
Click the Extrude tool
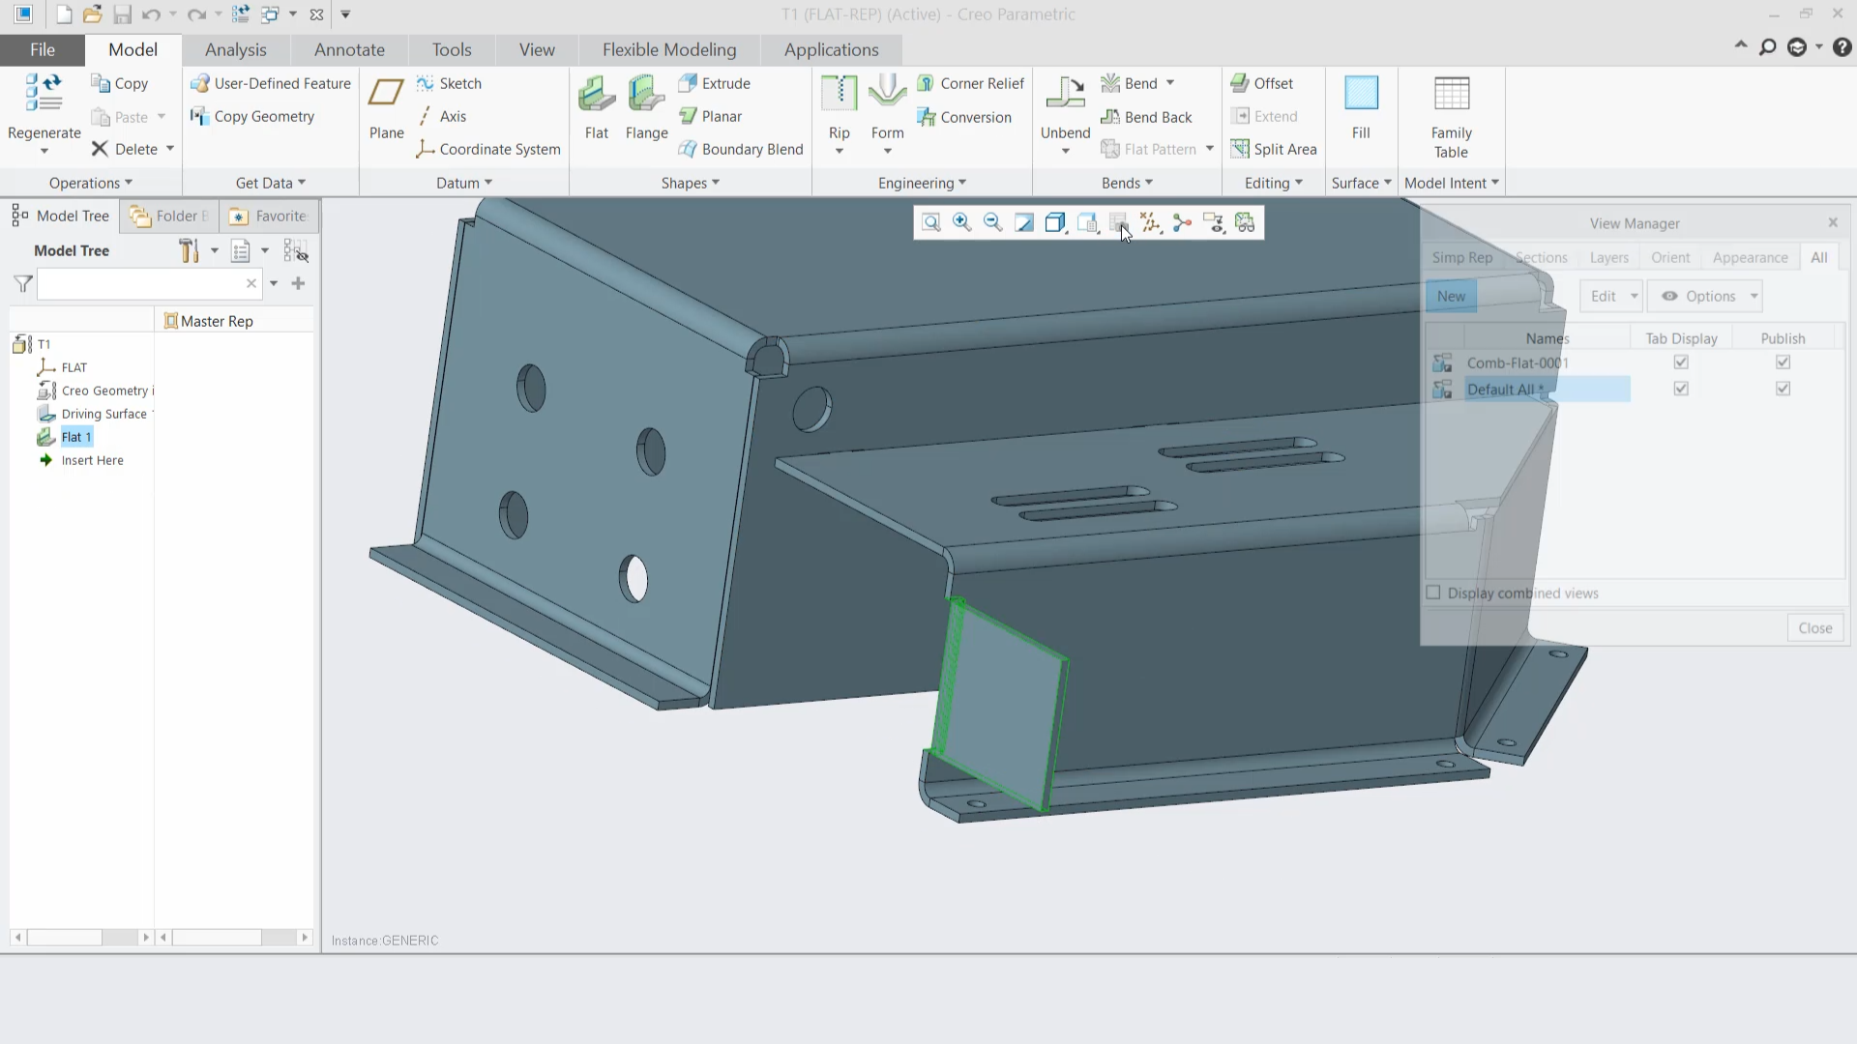(x=714, y=83)
